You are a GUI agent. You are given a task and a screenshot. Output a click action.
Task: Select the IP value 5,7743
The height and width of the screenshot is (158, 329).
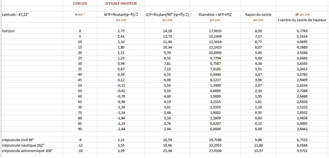[x=302, y=31]
